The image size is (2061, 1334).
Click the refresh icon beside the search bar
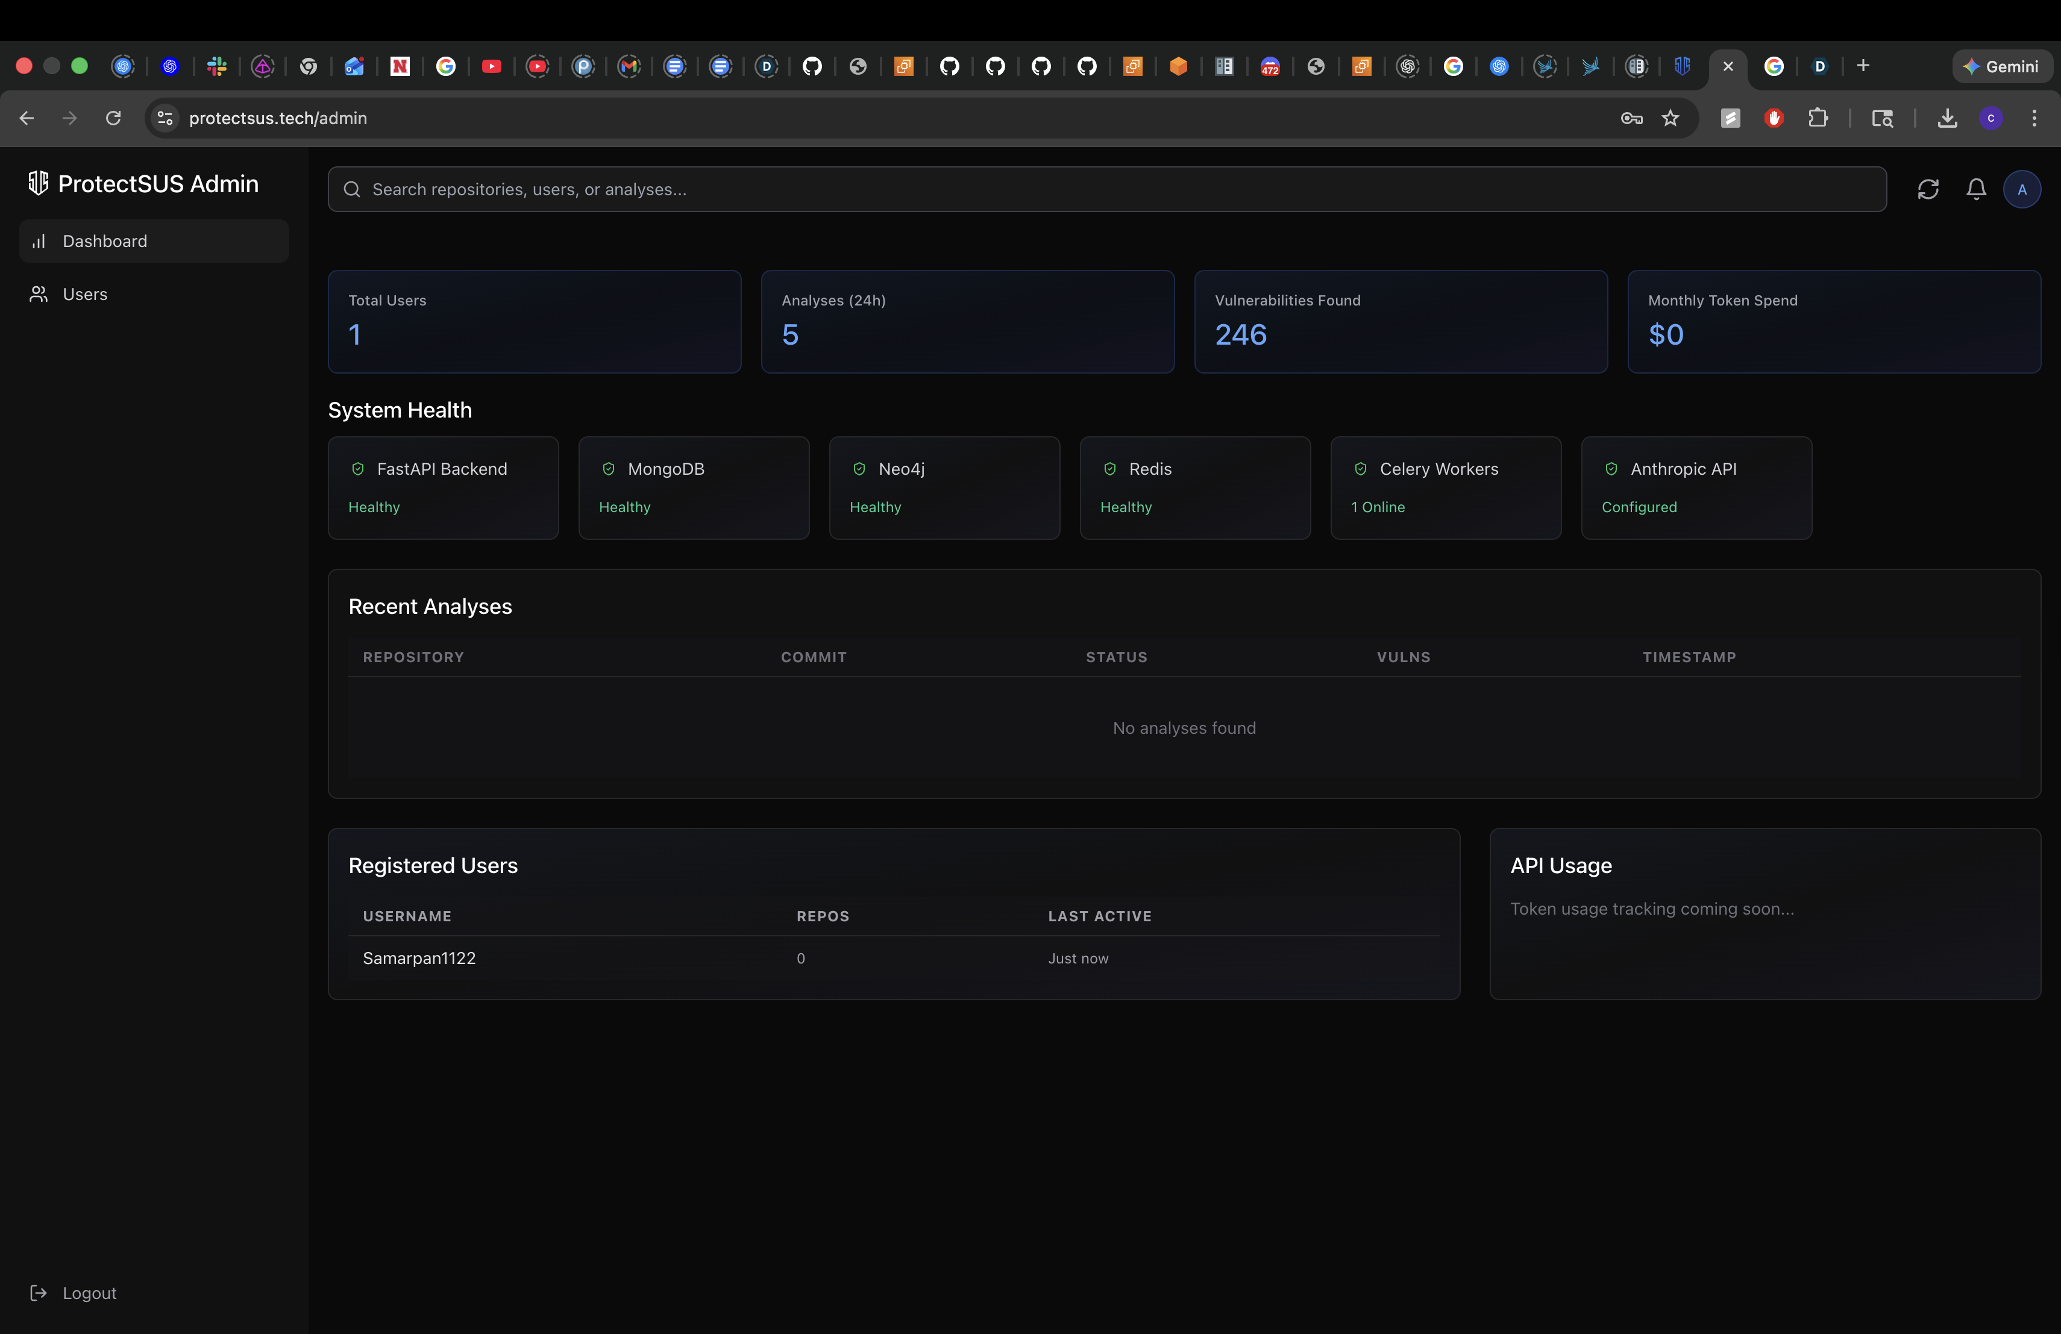1928,190
